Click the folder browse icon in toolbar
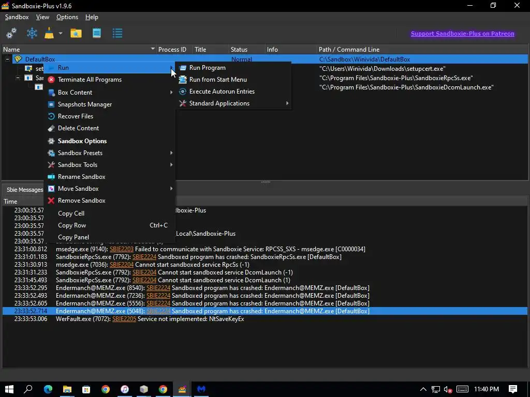This screenshot has width=530, height=397. click(x=76, y=33)
